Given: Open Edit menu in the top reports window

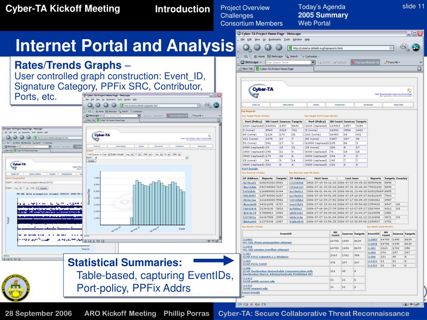Looking at the screenshot, I should (250, 40).
